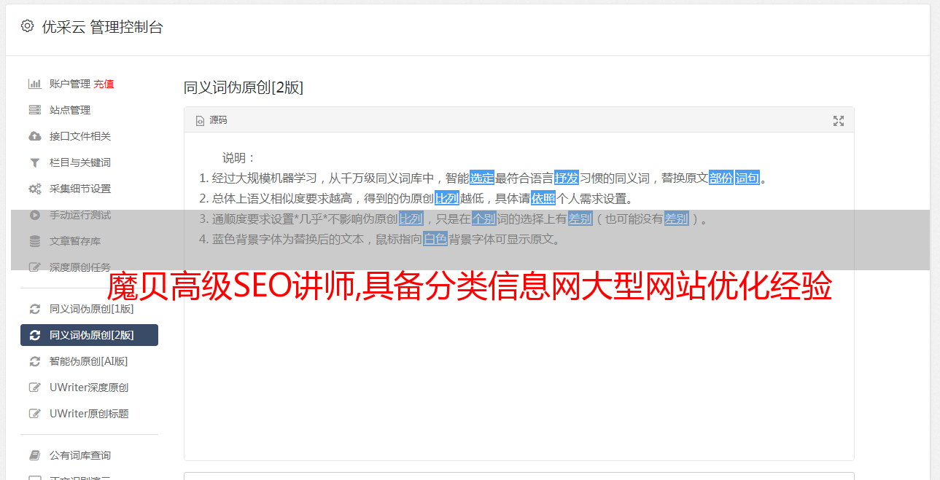This screenshot has height=480, width=940.
Task: Click the highlighted word 选定 in line one
Action: pos(482,178)
